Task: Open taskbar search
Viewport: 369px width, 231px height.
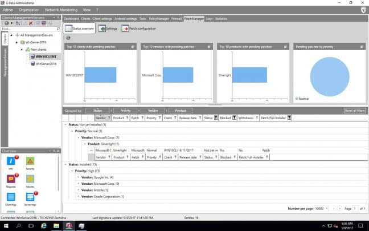Action: point(18,226)
